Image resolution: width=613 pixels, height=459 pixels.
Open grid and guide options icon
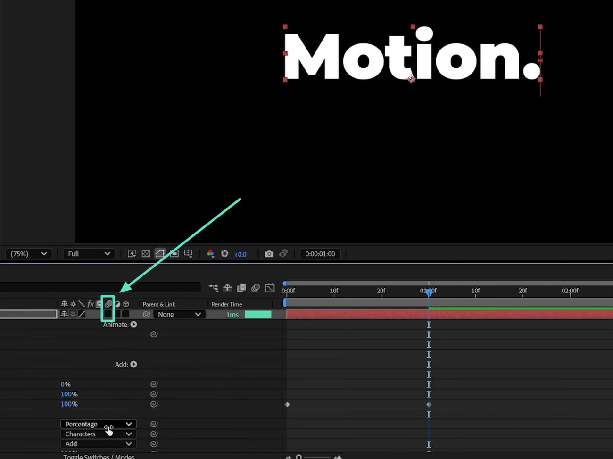(x=188, y=254)
